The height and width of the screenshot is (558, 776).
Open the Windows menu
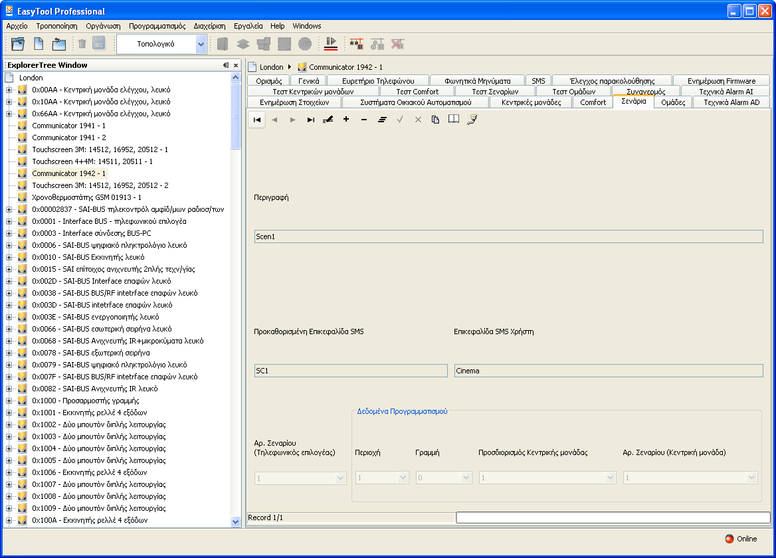tap(307, 26)
